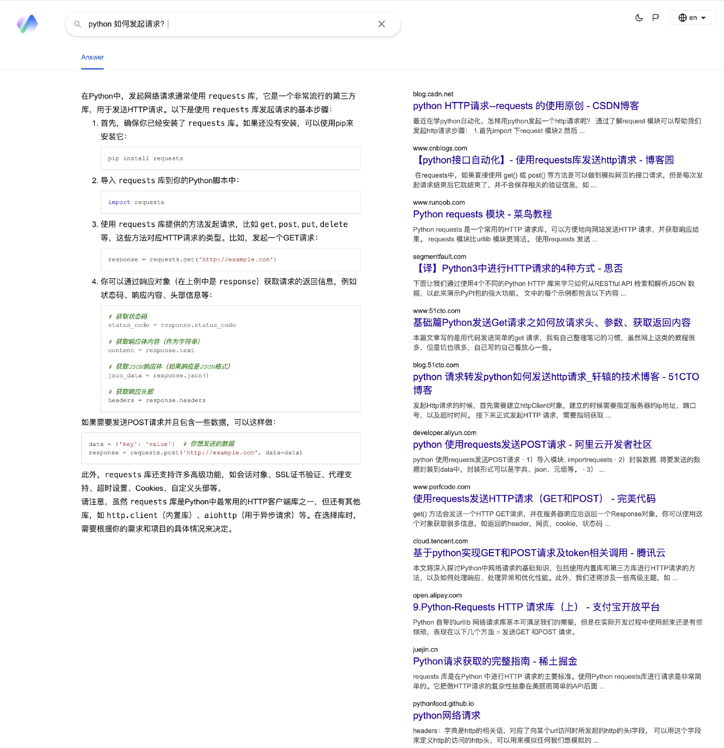
Task: Open Alipay open platform result link
Action: pos(536,607)
